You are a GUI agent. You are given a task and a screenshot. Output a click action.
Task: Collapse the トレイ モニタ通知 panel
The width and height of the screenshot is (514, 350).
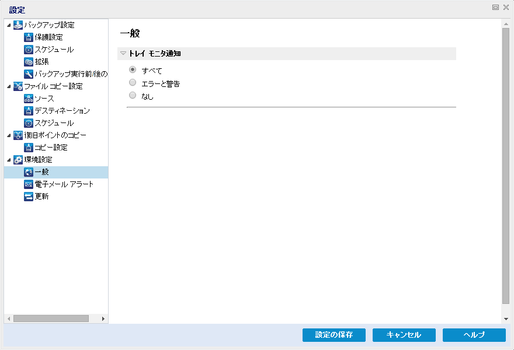[x=123, y=53]
